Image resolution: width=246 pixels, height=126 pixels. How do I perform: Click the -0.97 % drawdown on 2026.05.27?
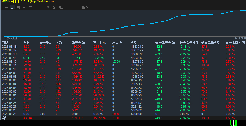pyautogui.click(x=185, y=106)
